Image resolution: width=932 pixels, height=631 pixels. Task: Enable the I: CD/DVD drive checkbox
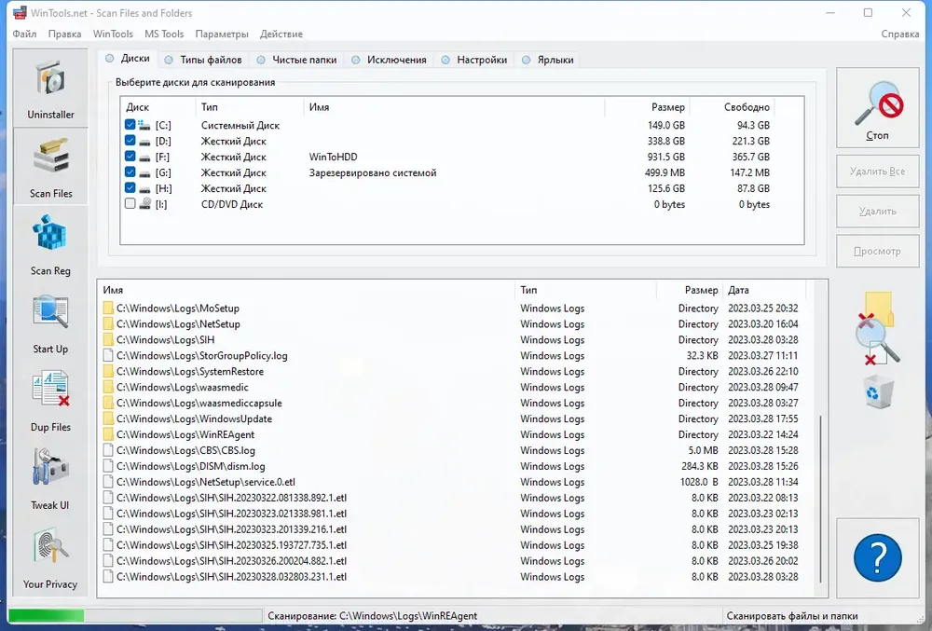coord(130,204)
